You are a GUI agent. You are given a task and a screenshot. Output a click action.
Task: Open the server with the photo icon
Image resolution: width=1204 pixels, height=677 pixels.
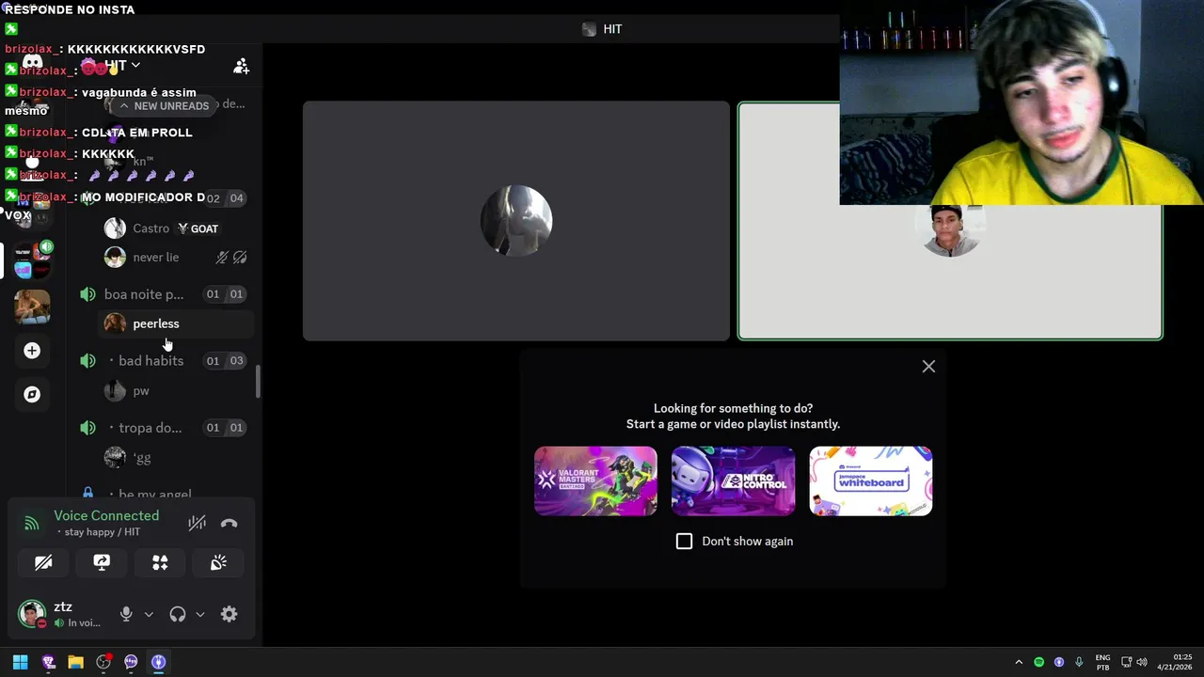(32, 307)
